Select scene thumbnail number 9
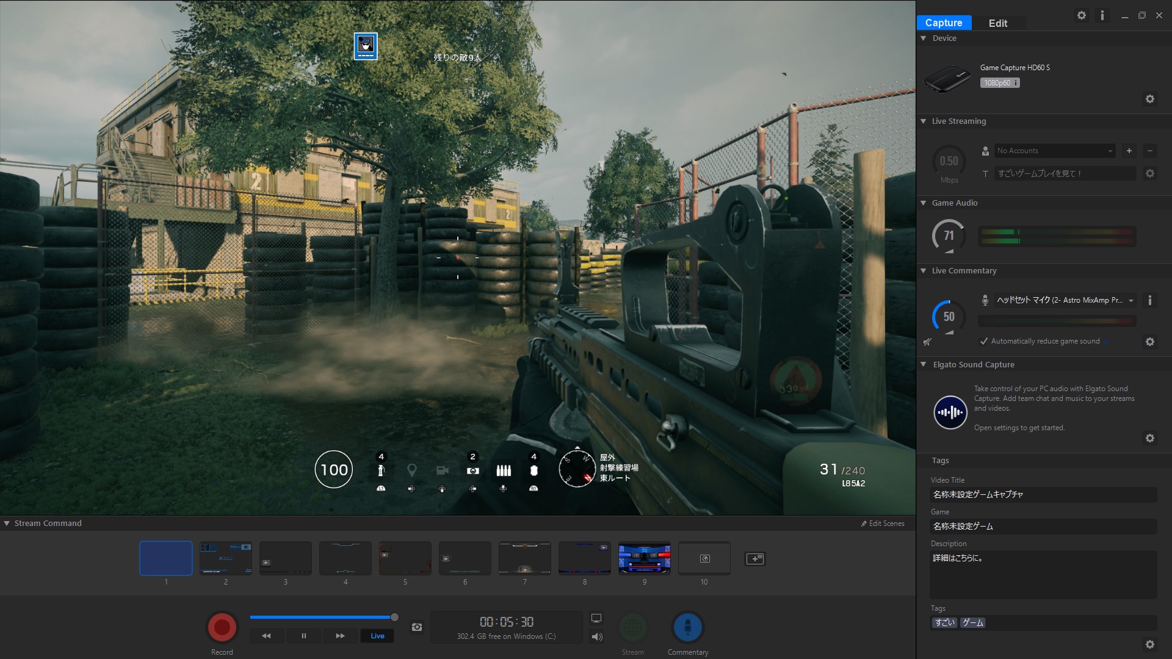Viewport: 1172px width, 659px height. tap(644, 558)
